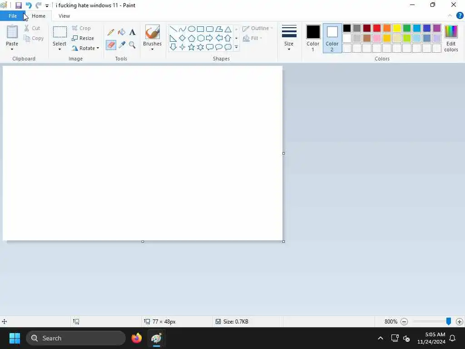Open Firefox from the taskbar

coord(136,338)
